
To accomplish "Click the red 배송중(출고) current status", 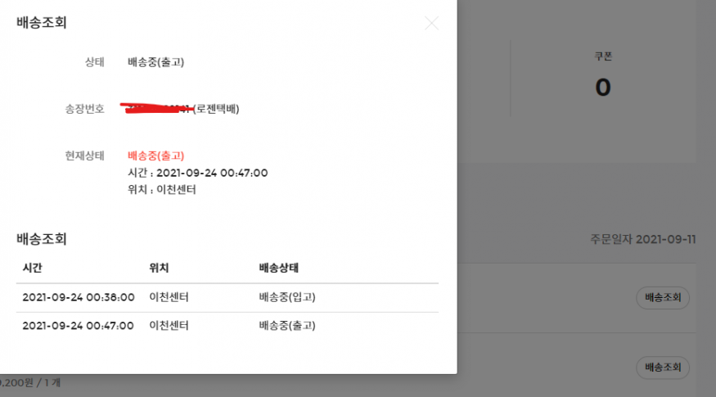I will coord(156,156).
